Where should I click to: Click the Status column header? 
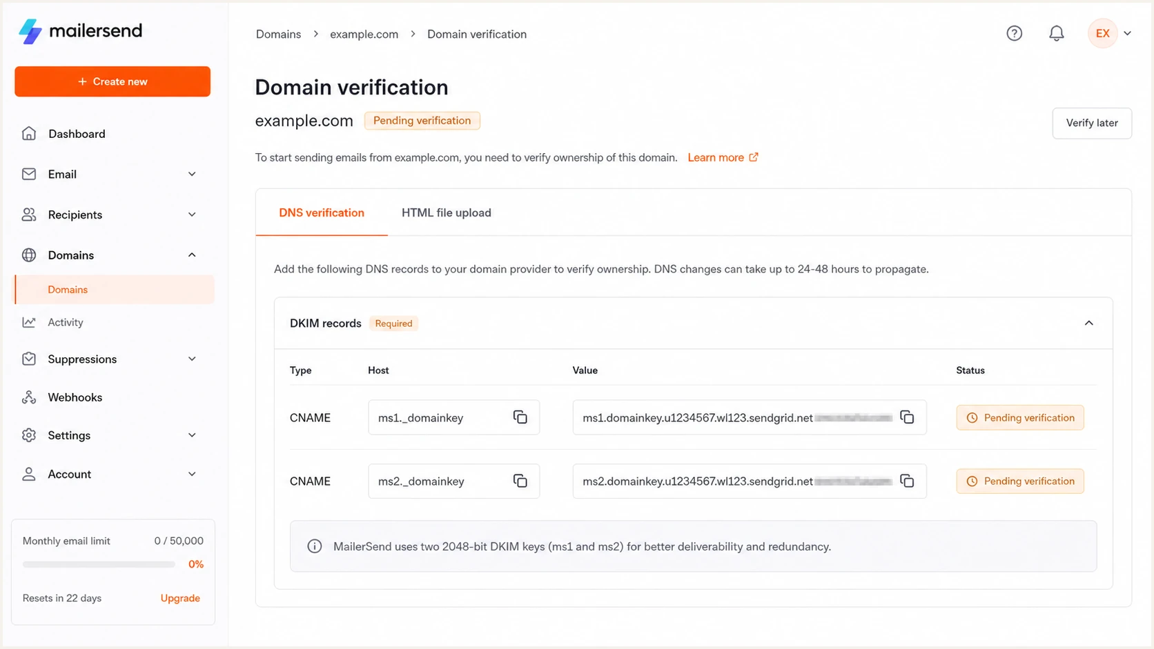(x=970, y=370)
